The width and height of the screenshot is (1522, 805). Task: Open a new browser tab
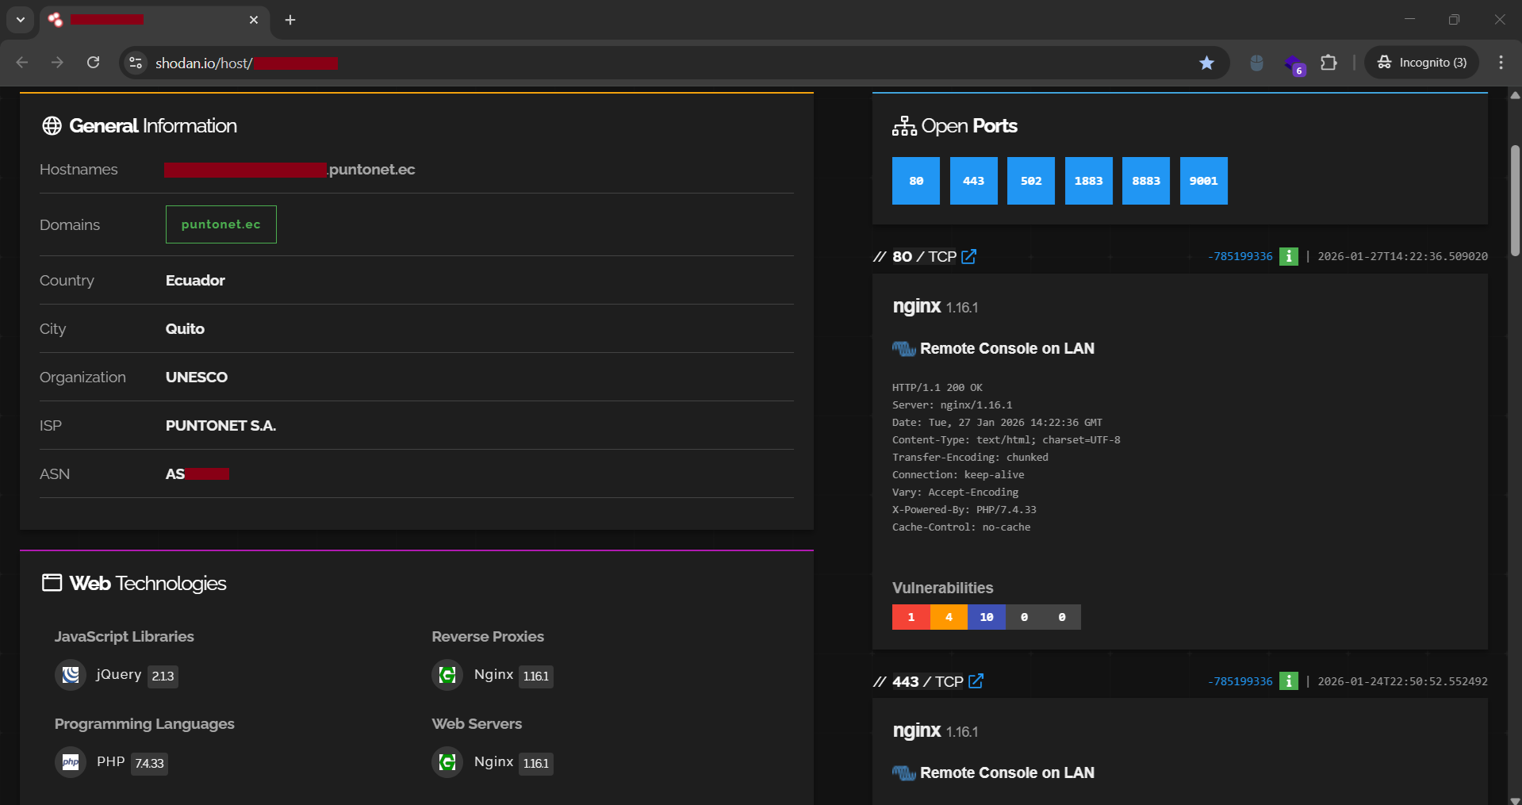click(290, 20)
